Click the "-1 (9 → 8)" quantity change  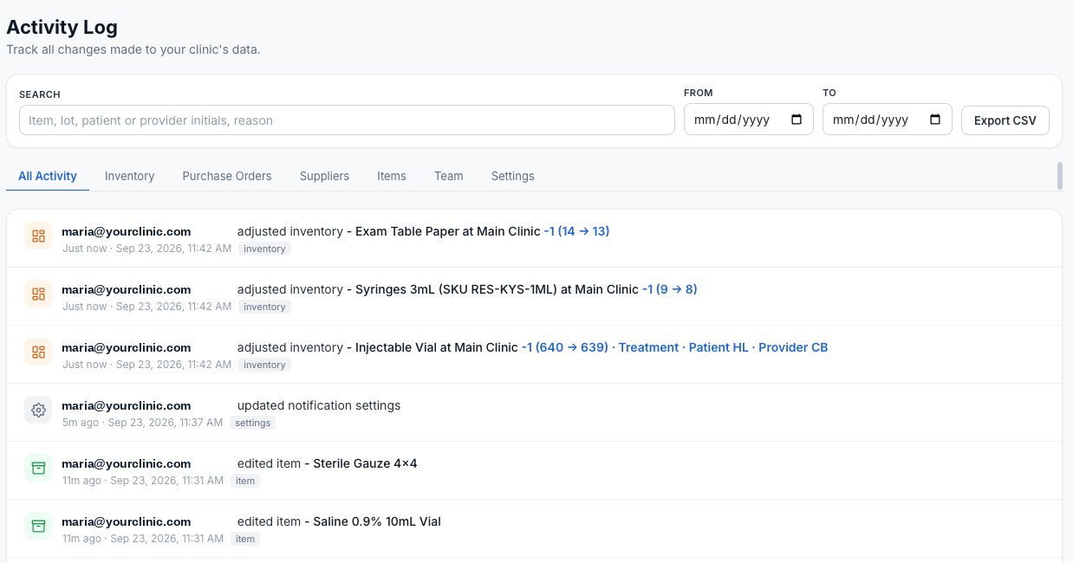click(x=670, y=289)
